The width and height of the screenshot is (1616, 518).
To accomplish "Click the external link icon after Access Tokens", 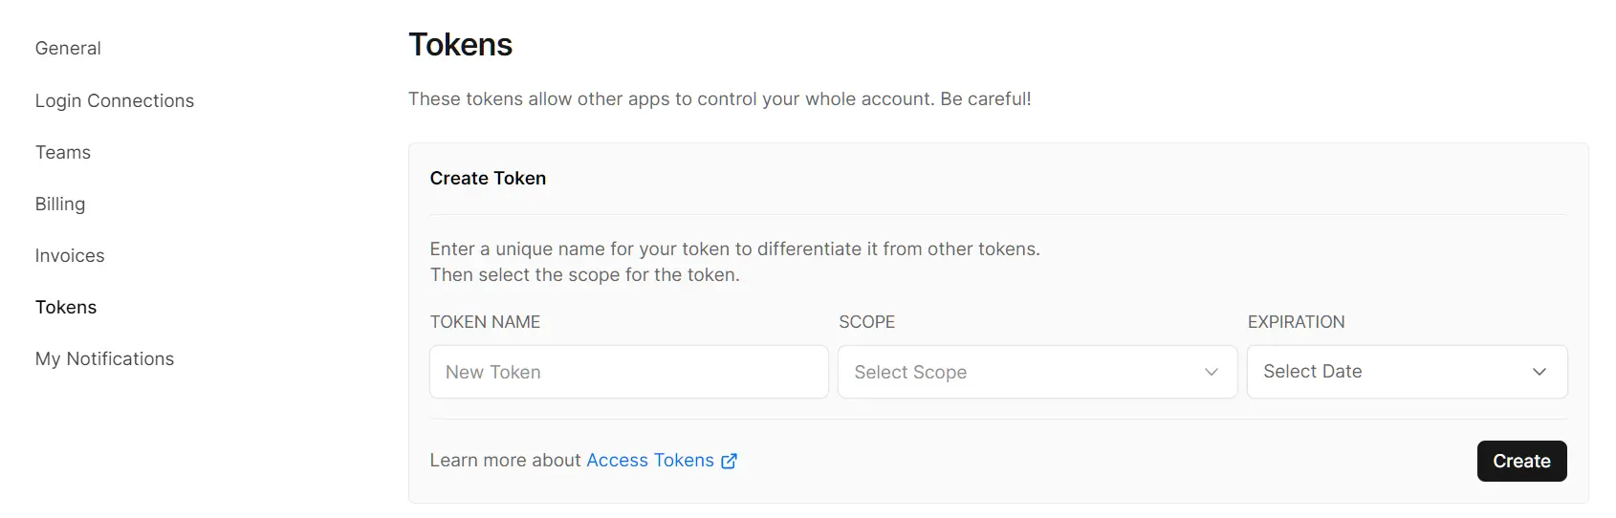I will [729, 461].
